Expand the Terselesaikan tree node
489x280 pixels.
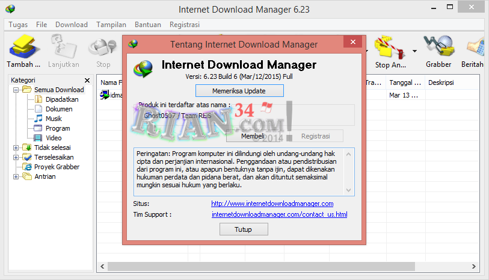[x=16, y=157]
